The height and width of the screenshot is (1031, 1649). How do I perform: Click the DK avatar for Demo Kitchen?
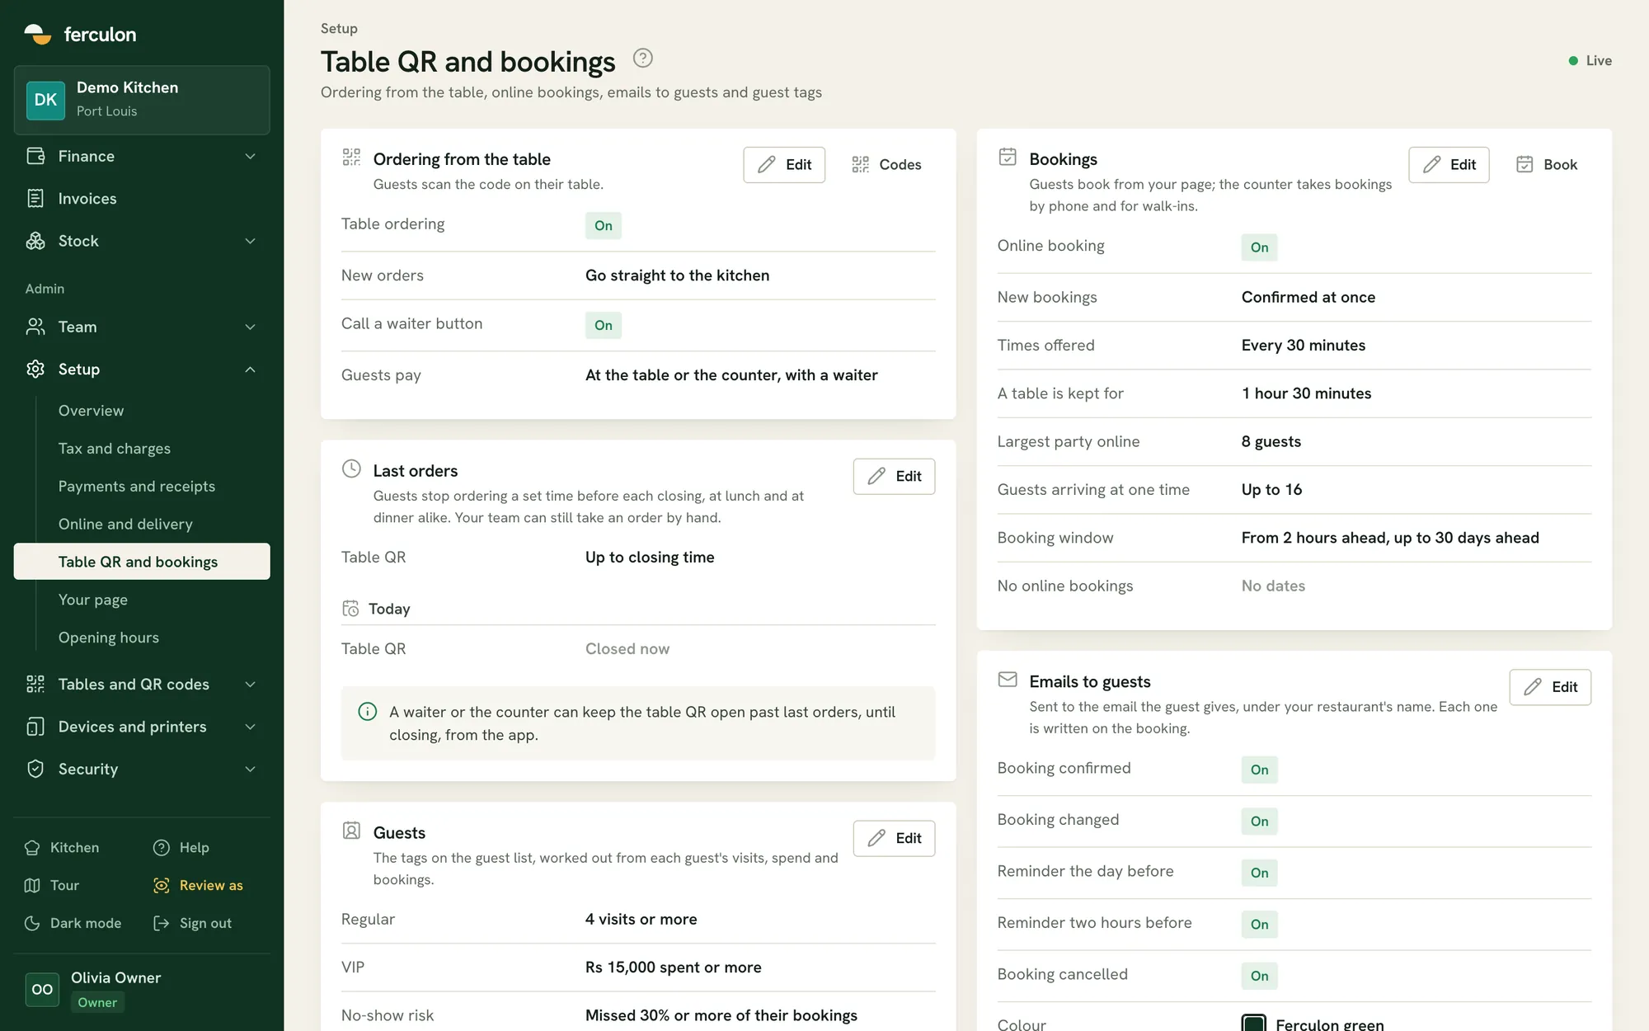click(x=45, y=100)
